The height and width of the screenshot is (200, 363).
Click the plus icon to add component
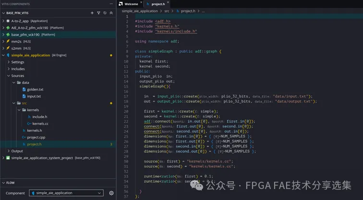pyautogui.click(x=92, y=13)
